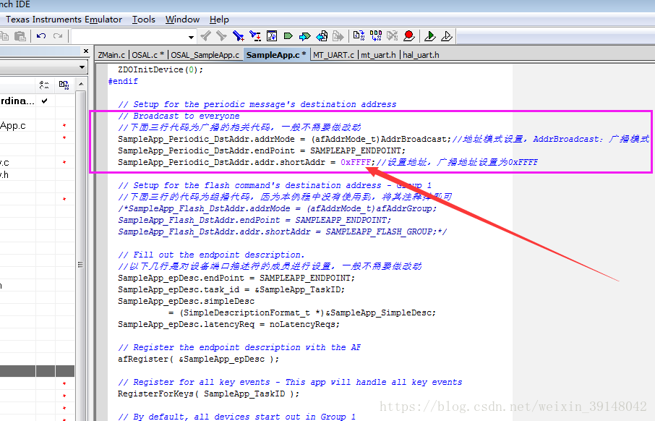
Task: Compile the current file icon
Action: (359, 36)
